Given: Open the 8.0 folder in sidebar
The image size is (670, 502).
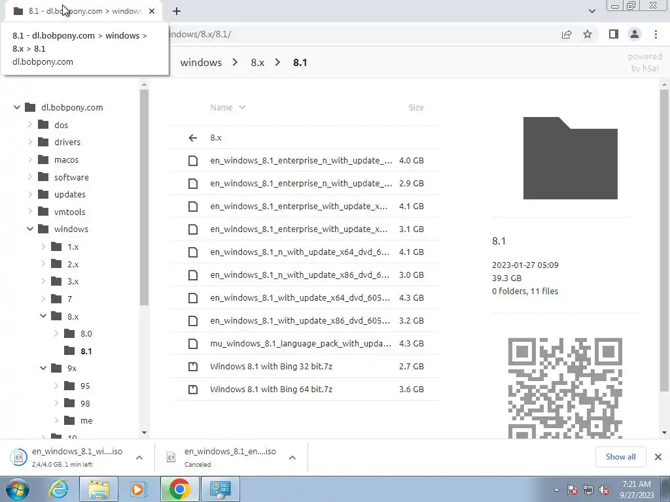Looking at the screenshot, I should coord(86,334).
